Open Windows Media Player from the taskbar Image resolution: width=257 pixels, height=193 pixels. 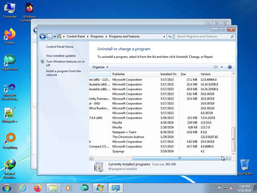point(69,188)
